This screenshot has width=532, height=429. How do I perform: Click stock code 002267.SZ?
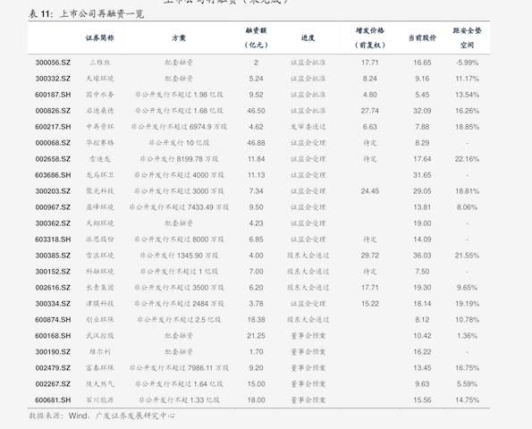click(x=53, y=384)
